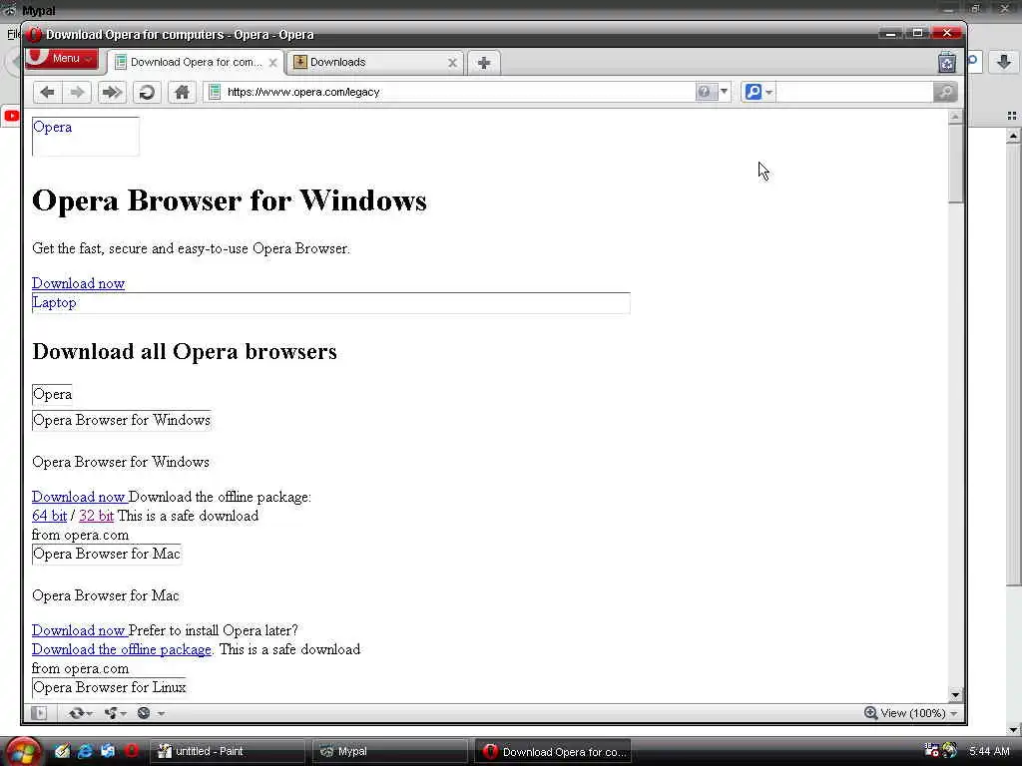Viewport: 1022px width, 766px height.
Task: Click the YouTube icon in the Mypal window
Action: (12, 117)
